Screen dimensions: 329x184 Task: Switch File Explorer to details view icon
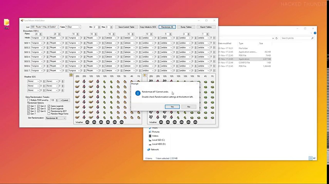tap(311, 158)
